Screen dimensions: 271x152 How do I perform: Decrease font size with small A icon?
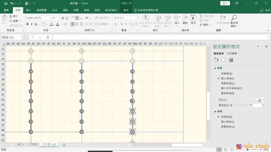tap(67, 18)
